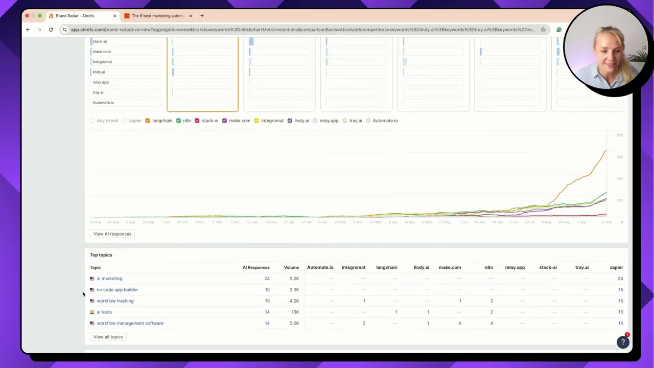Uncheck the langchain series checkbox
The height and width of the screenshot is (368, 654).
[x=148, y=121]
